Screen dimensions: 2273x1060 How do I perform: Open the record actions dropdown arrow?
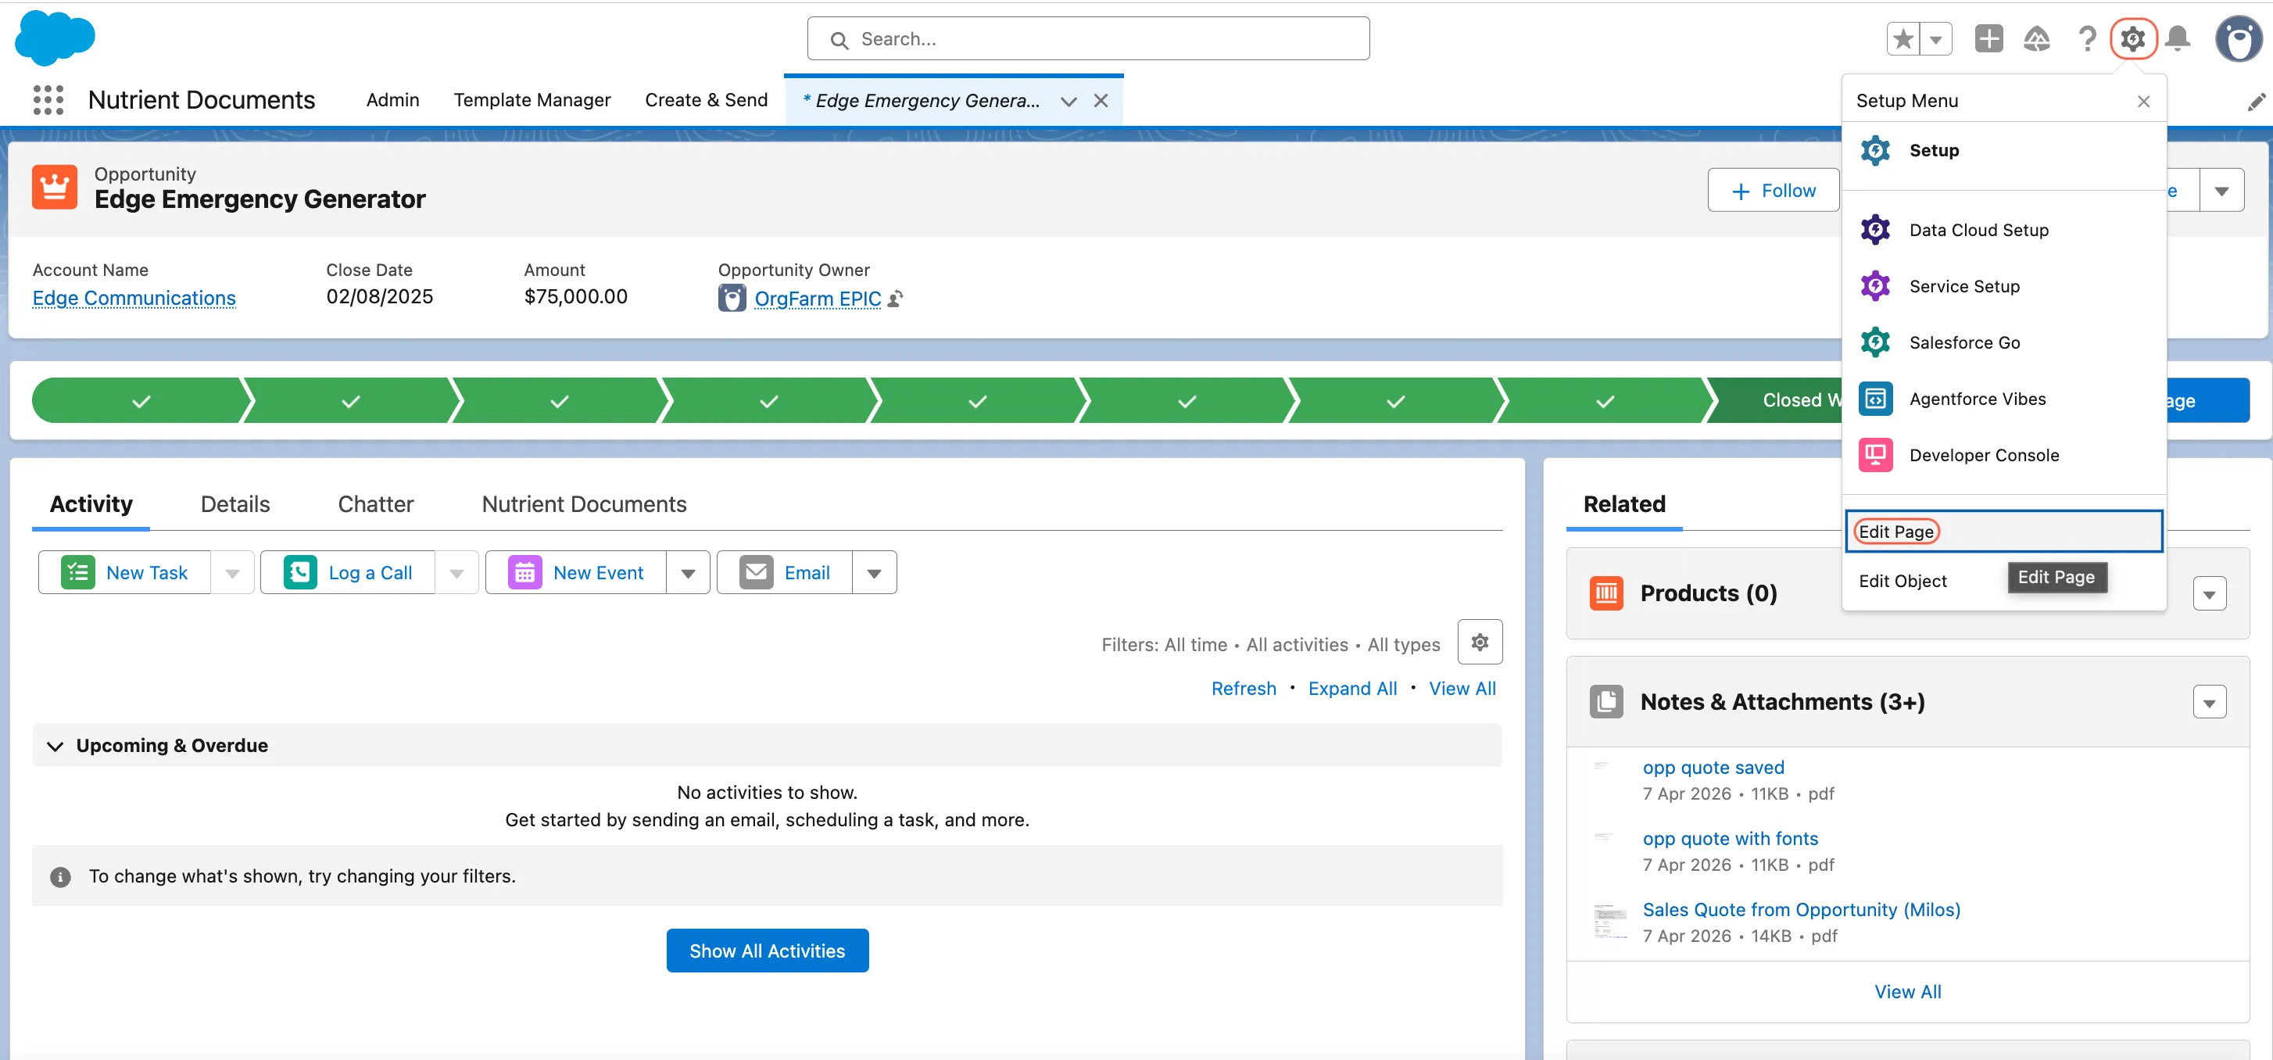2221,191
